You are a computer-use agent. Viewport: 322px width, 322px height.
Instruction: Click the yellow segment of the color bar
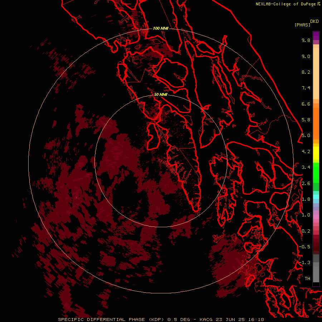(x=316, y=153)
